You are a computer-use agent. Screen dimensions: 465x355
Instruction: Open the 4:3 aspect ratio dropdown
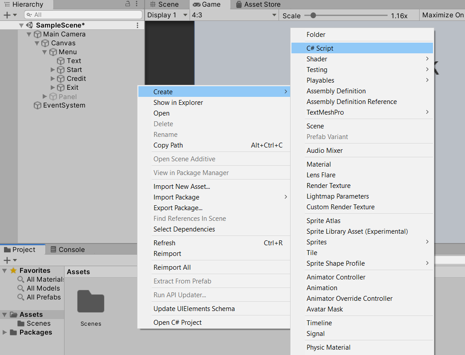tap(234, 15)
